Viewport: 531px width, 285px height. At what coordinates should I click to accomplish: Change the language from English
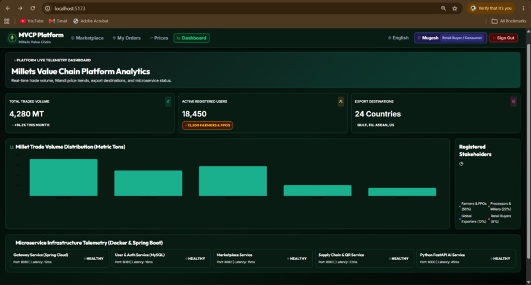pos(398,38)
